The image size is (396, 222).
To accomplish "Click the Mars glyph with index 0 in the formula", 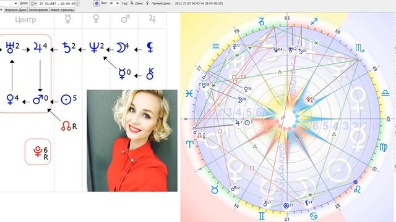I will 38,99.
